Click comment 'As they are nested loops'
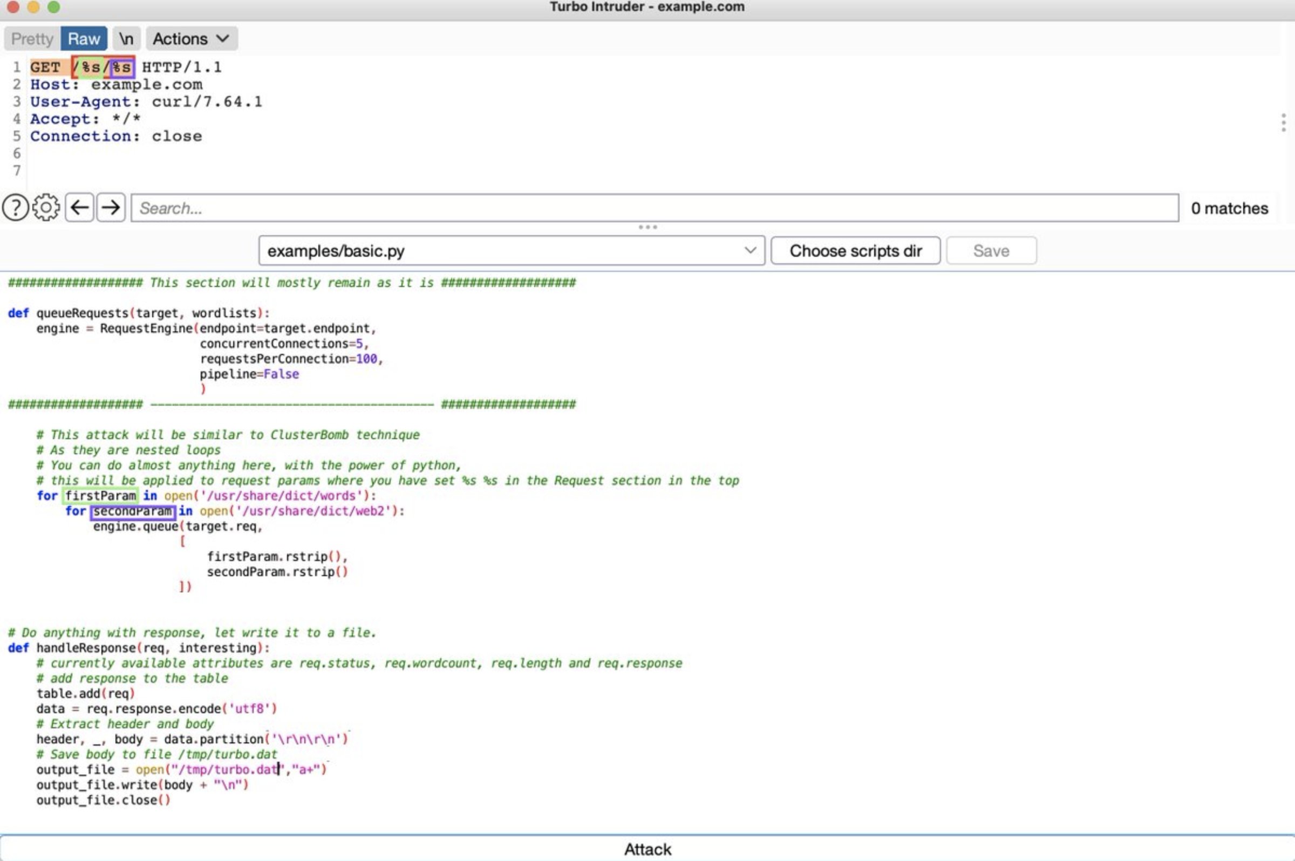The height and width of the screenshot is (861, 1295). pos(128,450)
